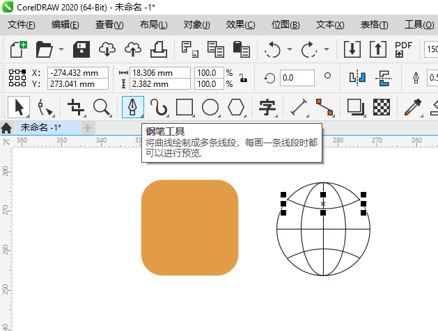This screenshot has height=331, width=438.
Task: Click the Redo arrow icon
Action: pyautogui.click(x=309, y=49)
